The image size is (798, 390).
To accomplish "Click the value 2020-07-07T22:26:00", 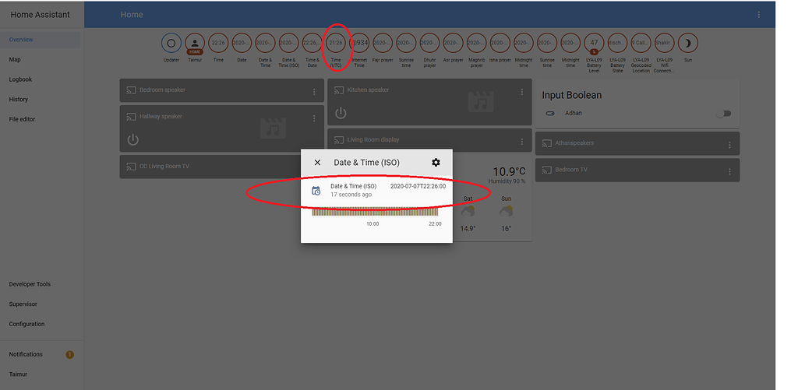I will (x=418, y=186).
